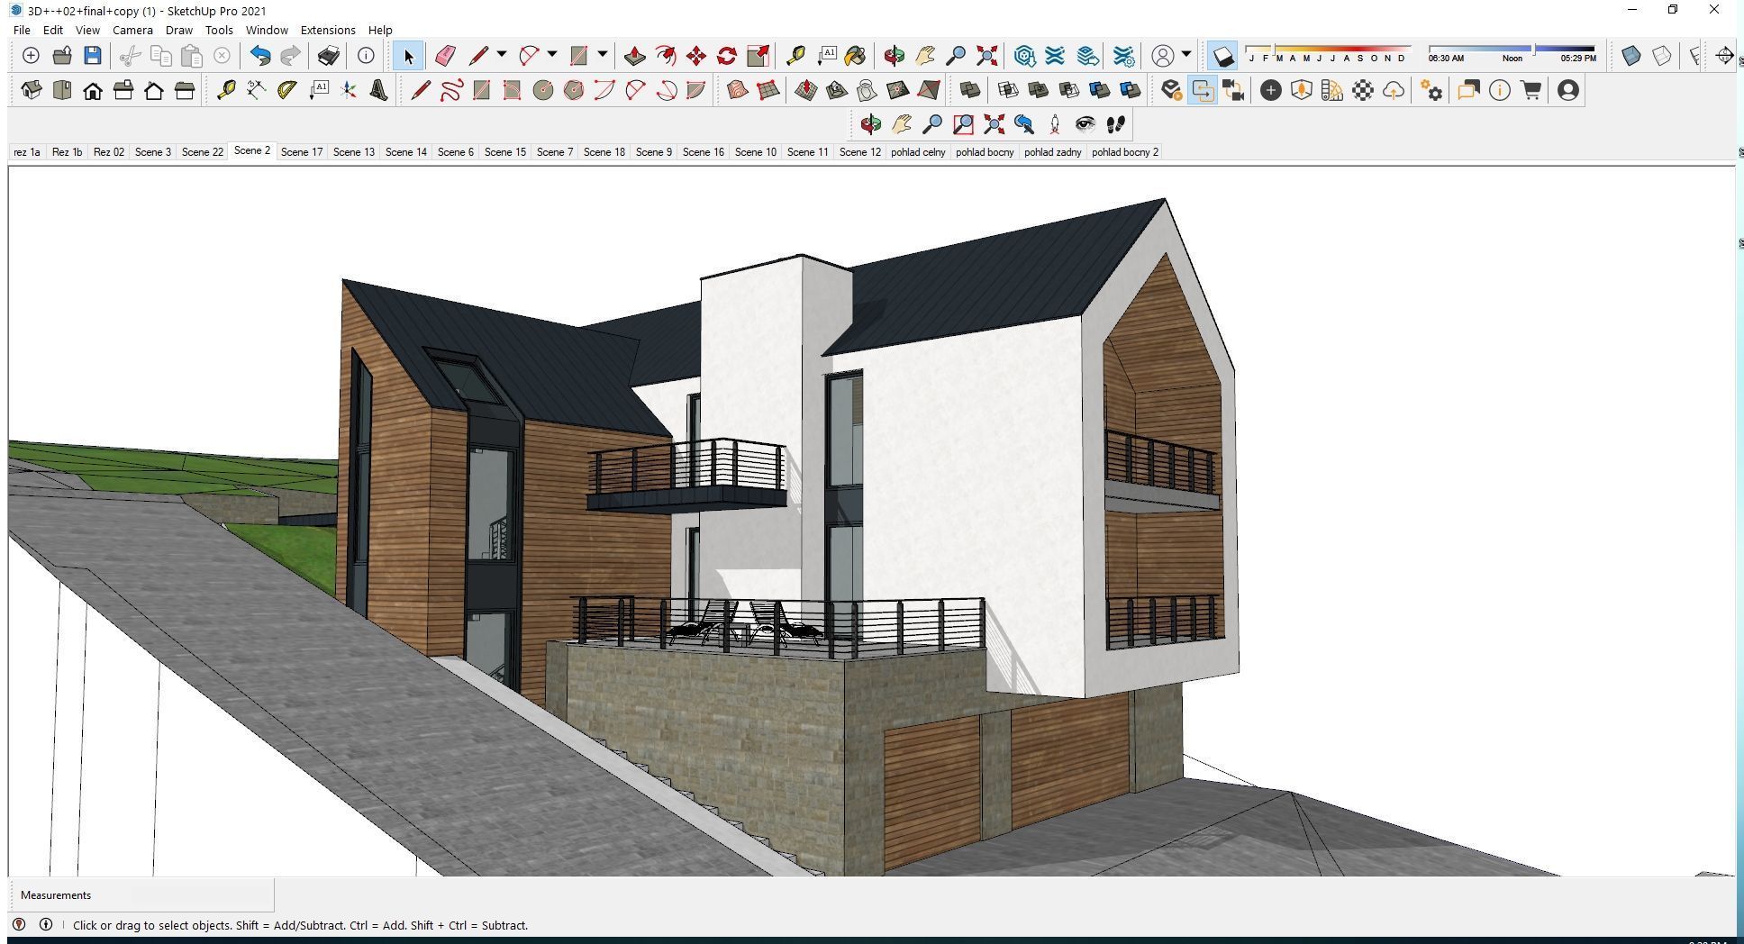Activate the Orbit tool in top toolbar
The image size is (1744, 944).
(x=894, y=56)
